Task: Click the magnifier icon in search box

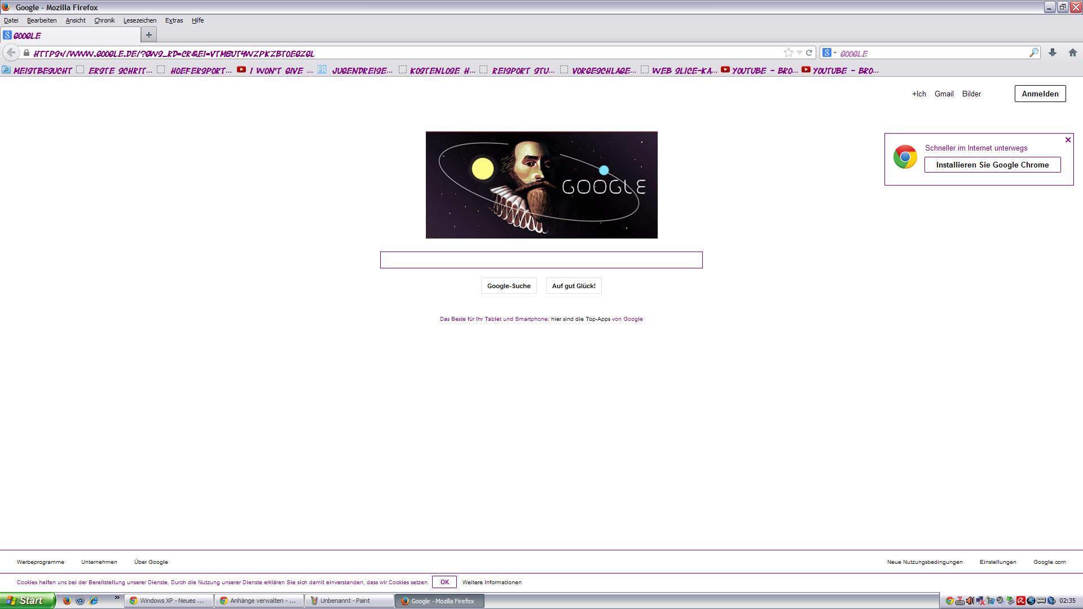Action: (x=1033, y=52)
